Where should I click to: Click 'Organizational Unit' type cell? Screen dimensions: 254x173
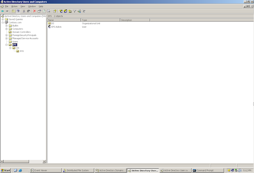pyautogui.click(x=91, y=23)
